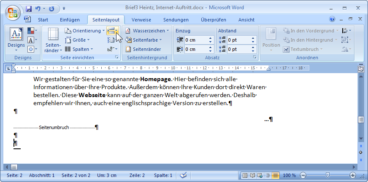This screenshot has height=182, width=368.
Task: Open the Umbrüche breaks dropdown
Action: (113, 31)
